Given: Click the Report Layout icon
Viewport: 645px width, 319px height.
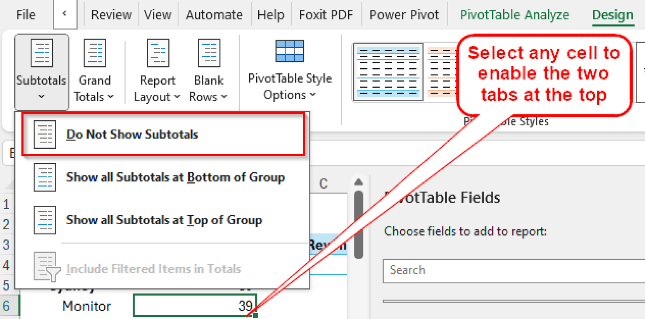Looking at the screenshot, I should coord(158,53).
